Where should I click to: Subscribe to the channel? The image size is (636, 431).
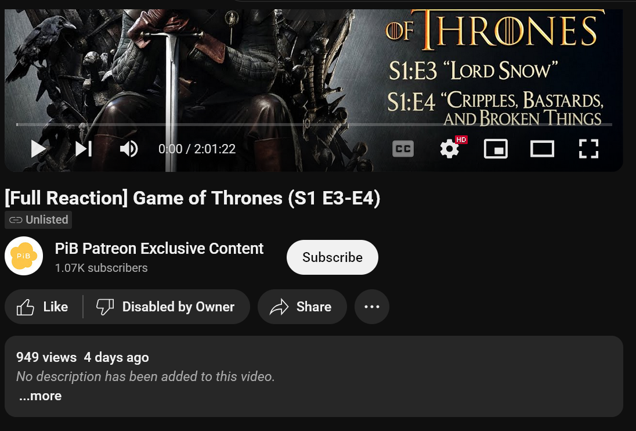(333, 257)
